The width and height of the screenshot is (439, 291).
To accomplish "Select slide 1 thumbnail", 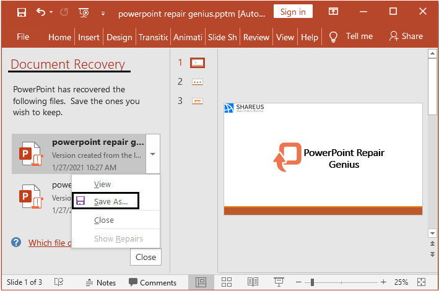I will [198, 63].
